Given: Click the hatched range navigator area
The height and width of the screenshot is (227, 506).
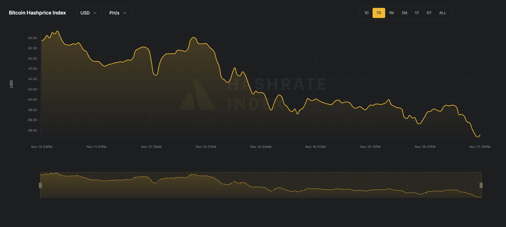Looking at the screenshot, I should (x=261, y=185).
